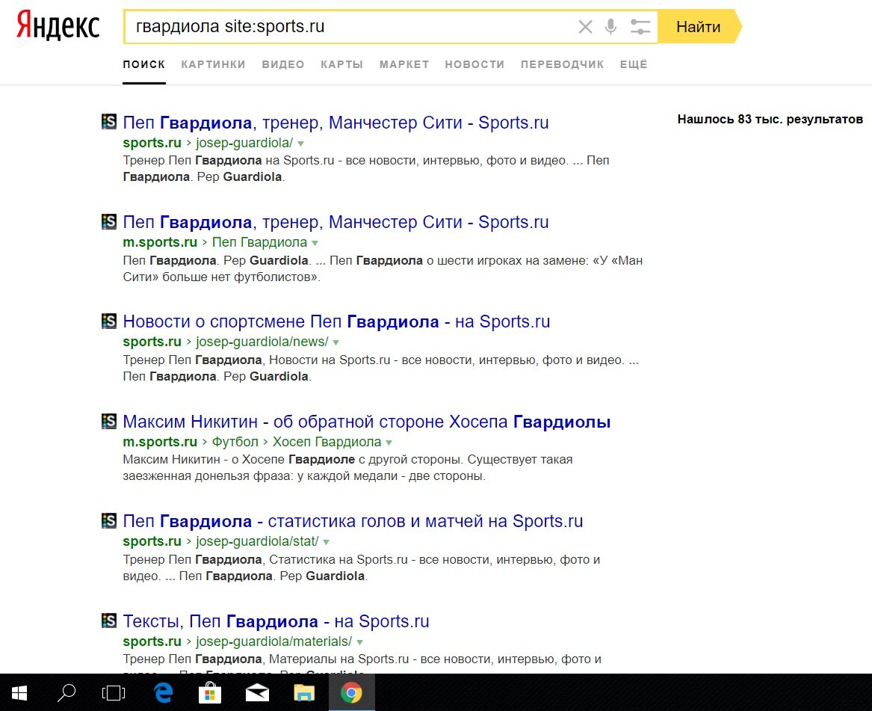This screenshot has height=711, width=872.
Task: Open Тексты, Пеп Гвардиола link
Action: tap(276, 621)
